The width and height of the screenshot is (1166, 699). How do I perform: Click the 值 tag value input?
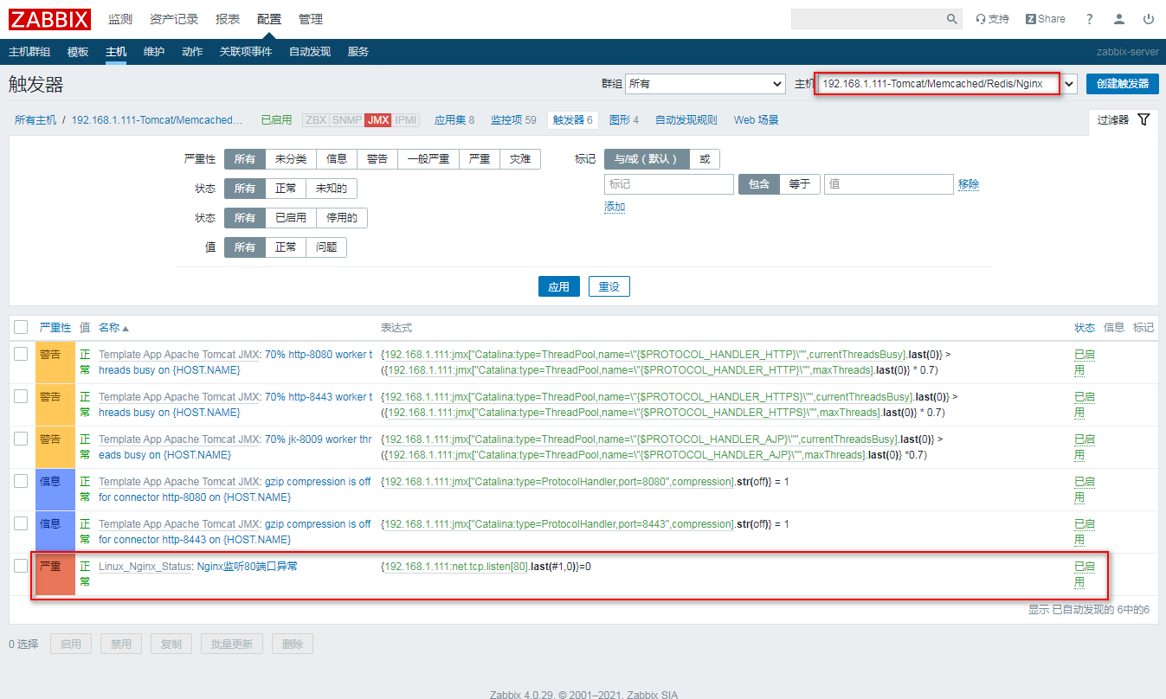[x=889, y=184]
